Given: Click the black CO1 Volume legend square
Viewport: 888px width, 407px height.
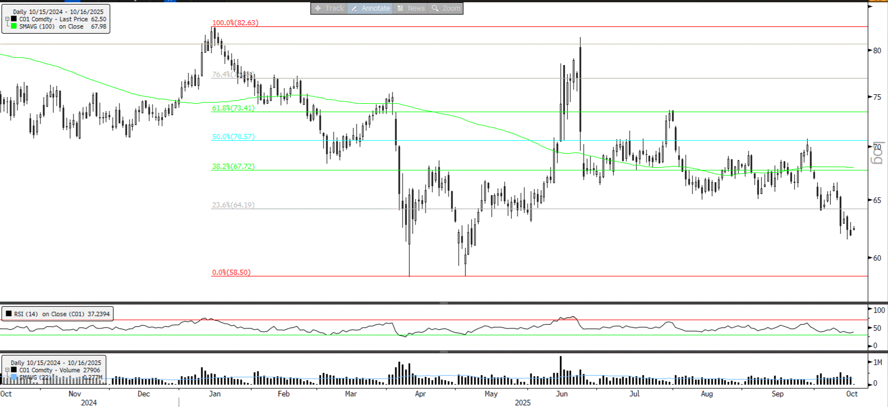Looking at the screenshot, I should [x=14, y=370].
